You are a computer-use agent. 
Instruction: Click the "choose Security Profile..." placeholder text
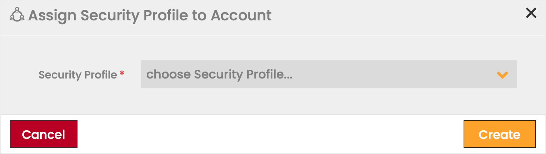tap(219, 75)
